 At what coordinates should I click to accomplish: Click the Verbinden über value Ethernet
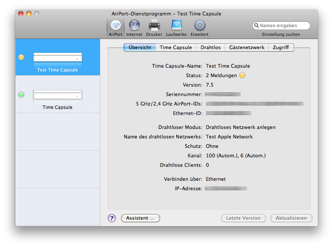(x=216, y=179)
